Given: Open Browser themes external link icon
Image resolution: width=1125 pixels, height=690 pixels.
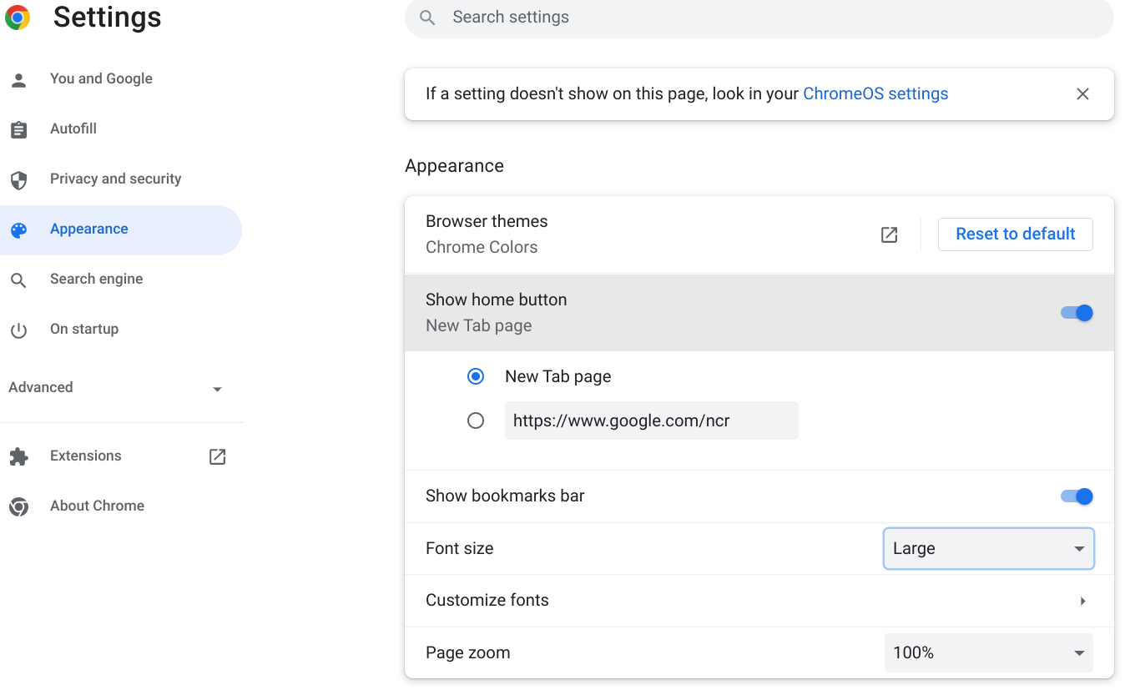Looking at the screenshot, I should click(x=890, y=234).
